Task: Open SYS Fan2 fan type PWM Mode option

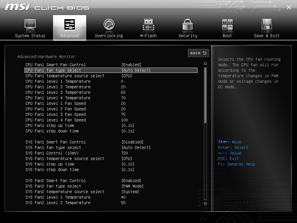Action: 132,186
